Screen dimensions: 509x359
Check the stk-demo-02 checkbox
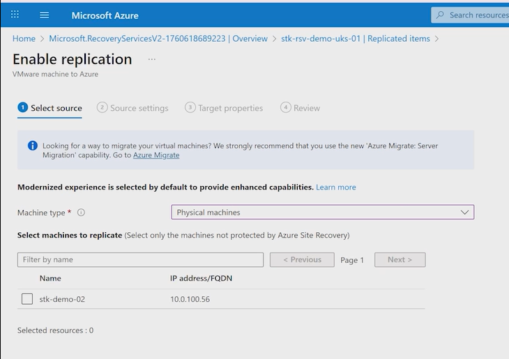click(x=27, y=299)
